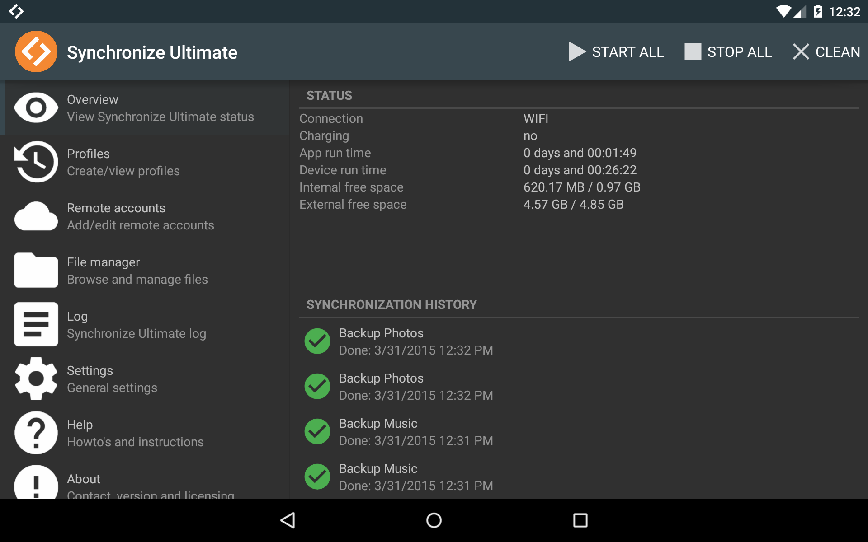868x542 pixels.
Task: Tap the sync notification icon in status bar
Action: coord(16,11)
